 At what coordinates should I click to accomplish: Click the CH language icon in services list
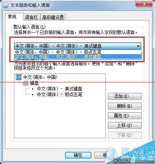[19, 77]
